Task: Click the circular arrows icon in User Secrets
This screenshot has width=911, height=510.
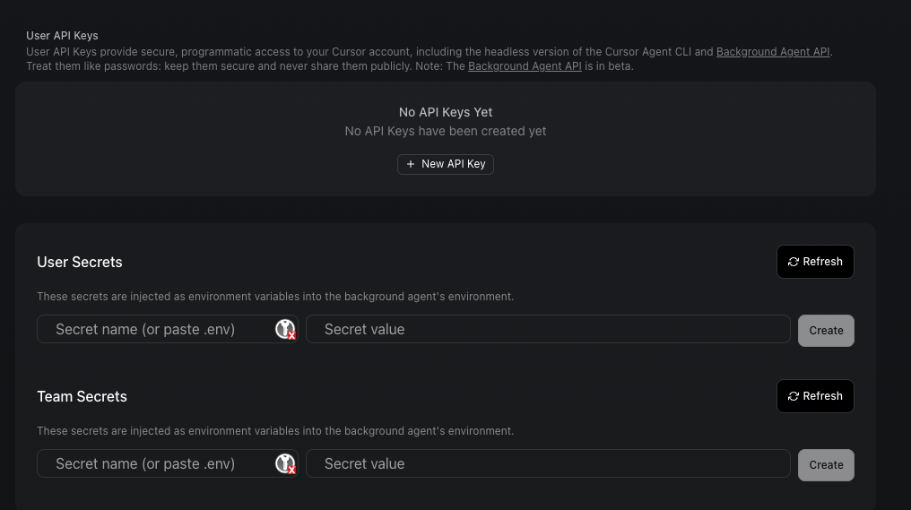Action: pyautogui.click(x=794, y=262)
